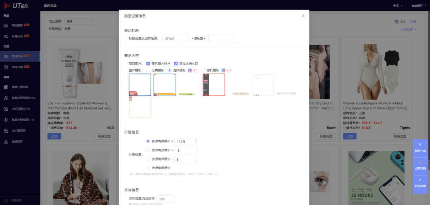Click the 标题优化 sidebar icon

click(6, 36)
